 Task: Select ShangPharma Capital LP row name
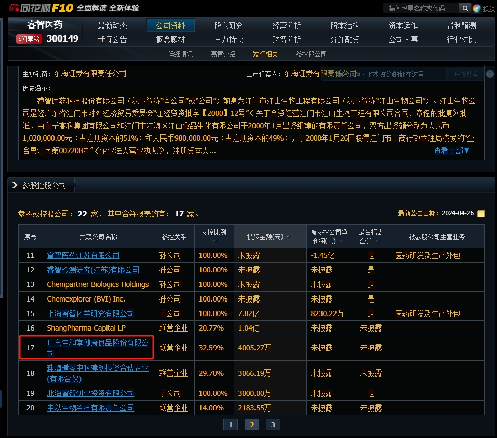(x=86, y=328)
